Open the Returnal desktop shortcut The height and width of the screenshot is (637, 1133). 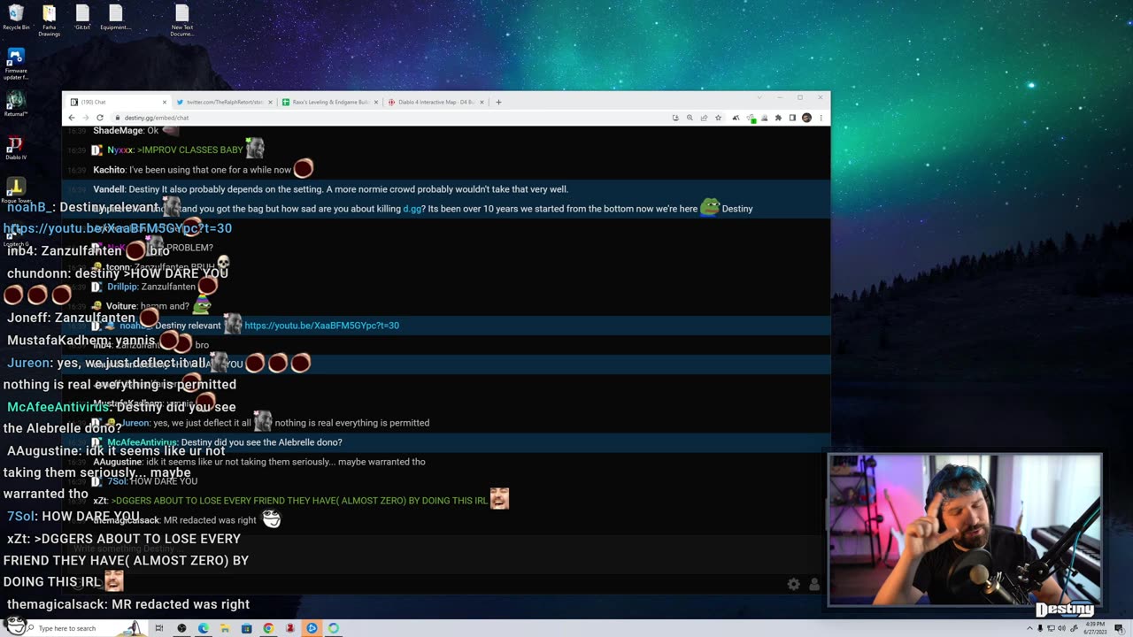pyautogui.click(x=16, y=104)
